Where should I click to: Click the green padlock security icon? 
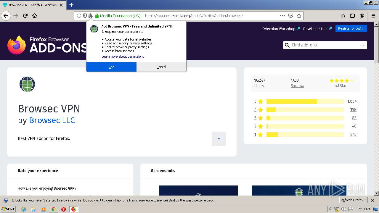click(97, 16)
